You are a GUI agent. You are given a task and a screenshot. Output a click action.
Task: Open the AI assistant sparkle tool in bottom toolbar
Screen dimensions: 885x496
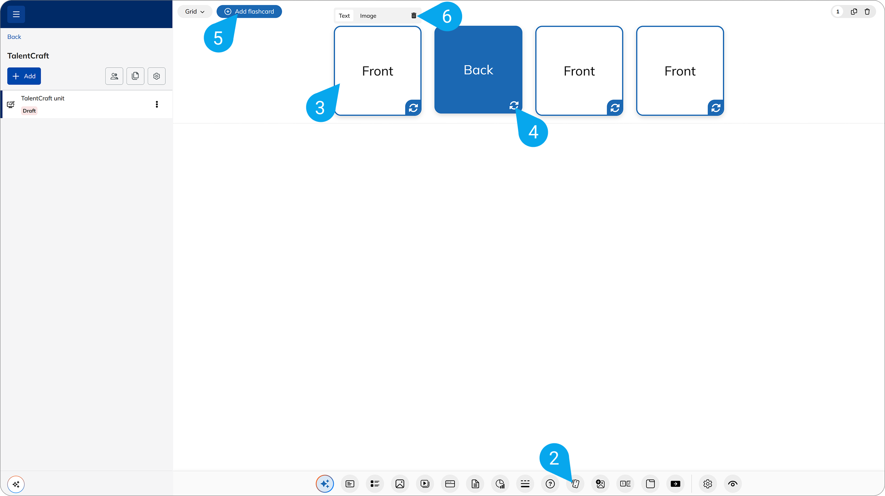pos(325,484)
